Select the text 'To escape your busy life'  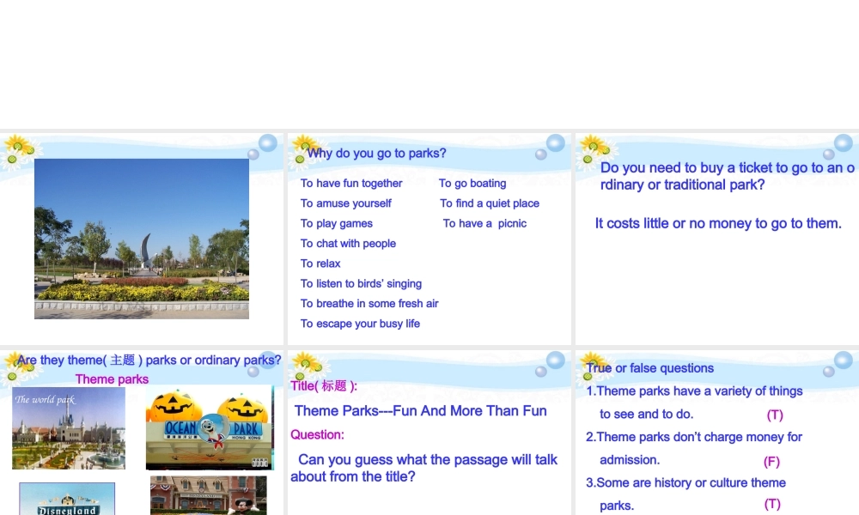click(360, 324)
